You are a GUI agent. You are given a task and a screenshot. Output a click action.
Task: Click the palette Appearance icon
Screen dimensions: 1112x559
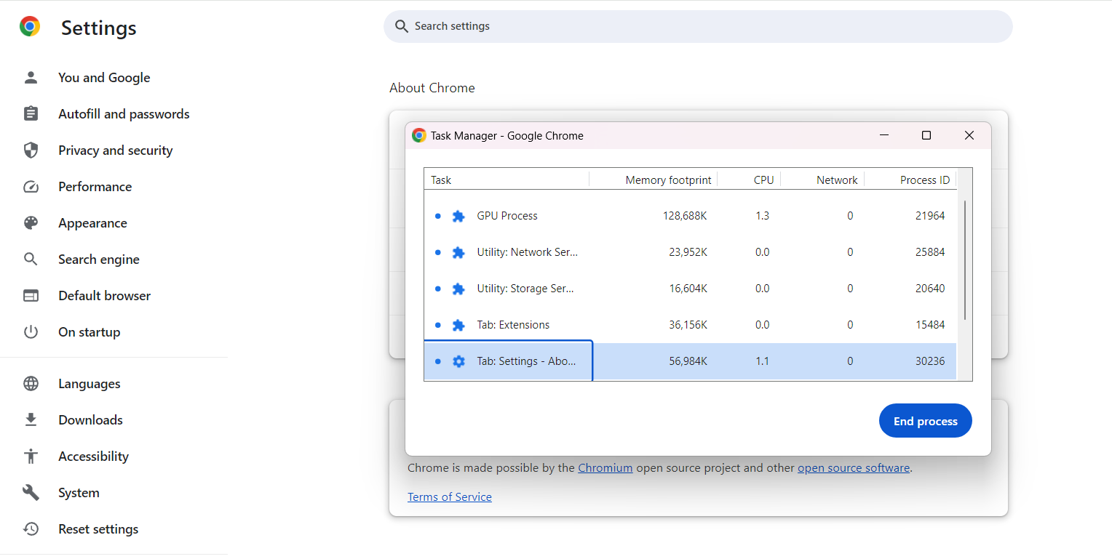(x=31, y=223)
